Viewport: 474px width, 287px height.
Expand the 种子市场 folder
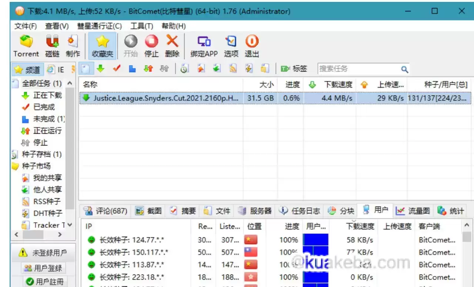pyautogui.click(x=36, y=166)
